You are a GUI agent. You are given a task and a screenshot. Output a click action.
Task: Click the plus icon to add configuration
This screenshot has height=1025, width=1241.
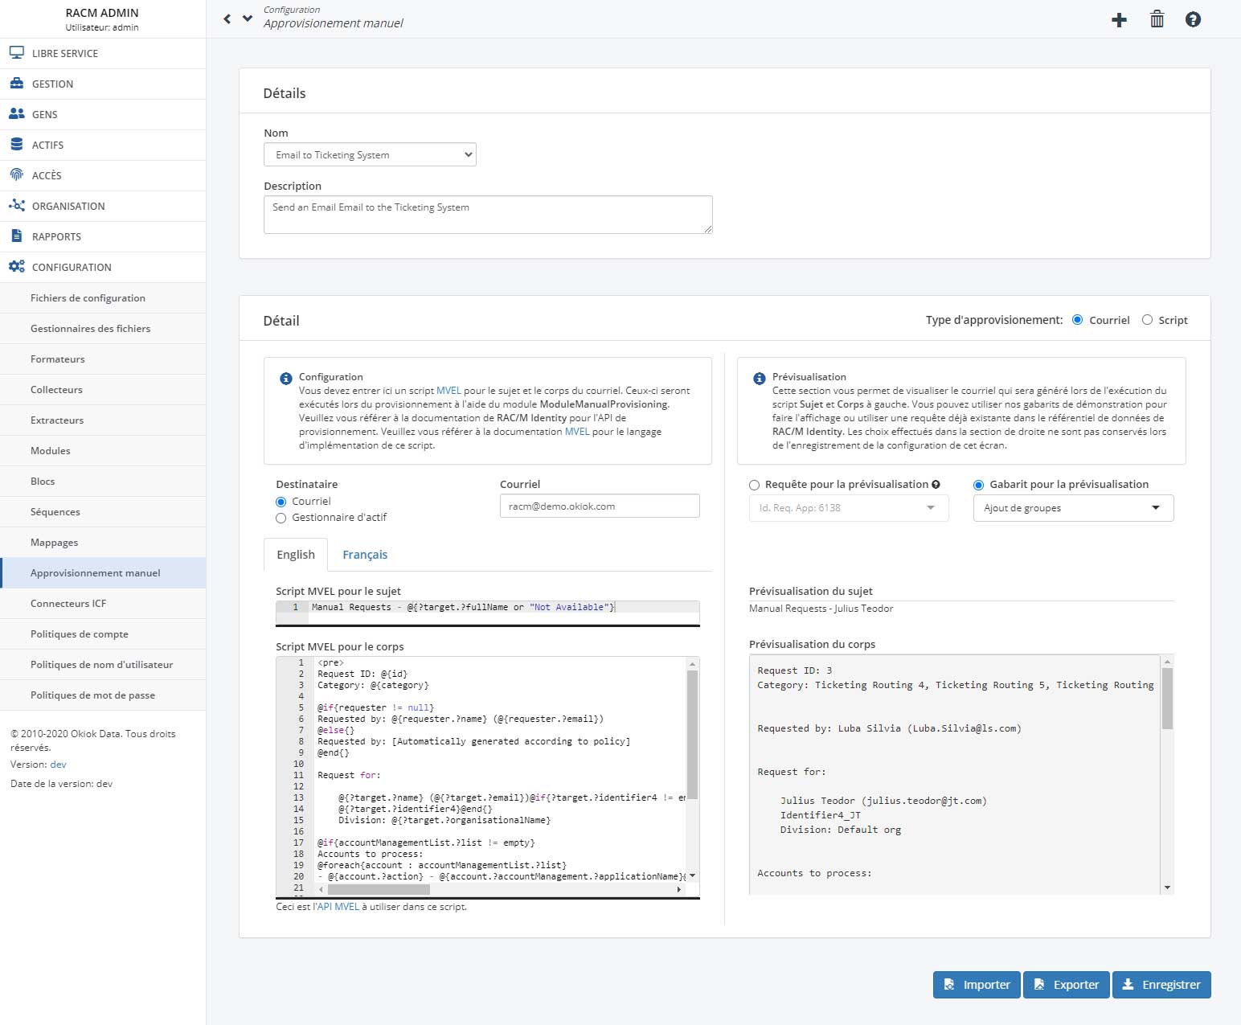pos(1119,20)
